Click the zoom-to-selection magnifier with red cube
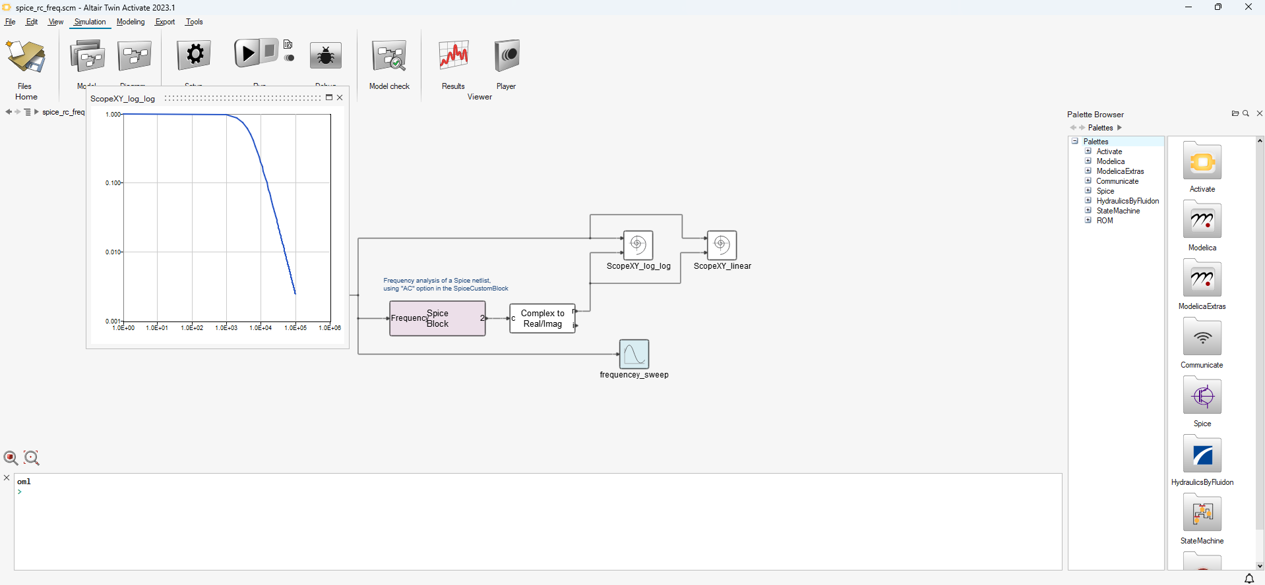The width and height of the screenshot is (1265, 585). pos(11,458)
